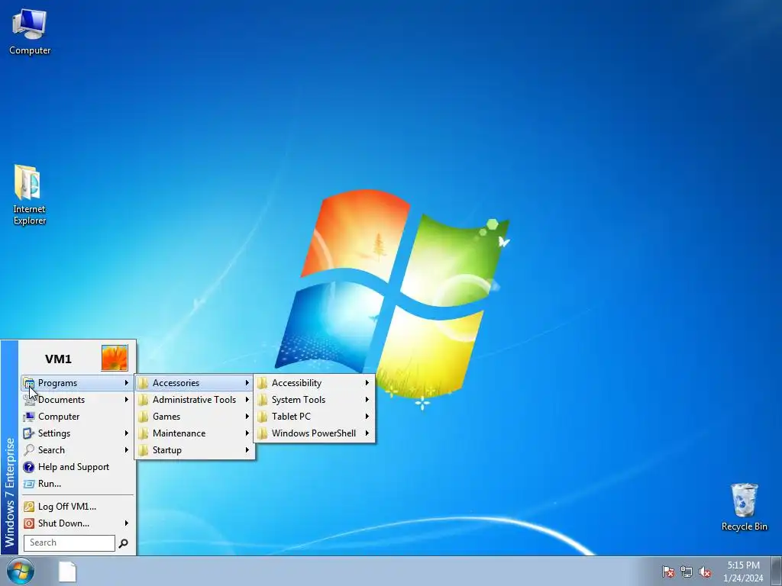Expand the Windows PowerShell submenu arrow

point(367,433)
